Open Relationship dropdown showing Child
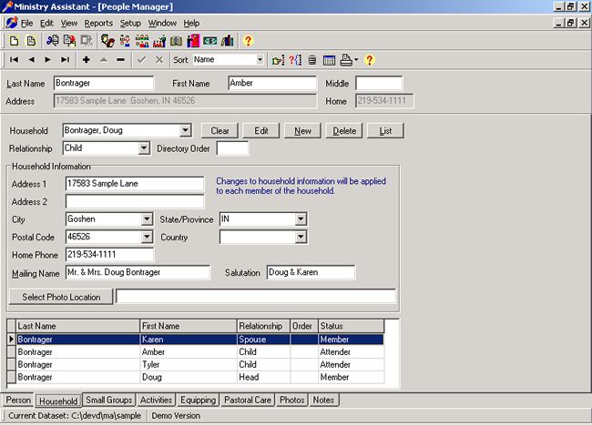 pyautogui.click(x=144, y=148)
